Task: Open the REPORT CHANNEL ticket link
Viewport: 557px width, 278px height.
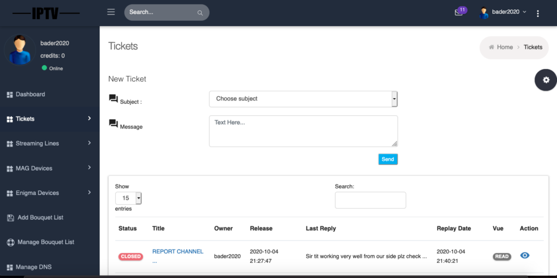Action: 177,251
